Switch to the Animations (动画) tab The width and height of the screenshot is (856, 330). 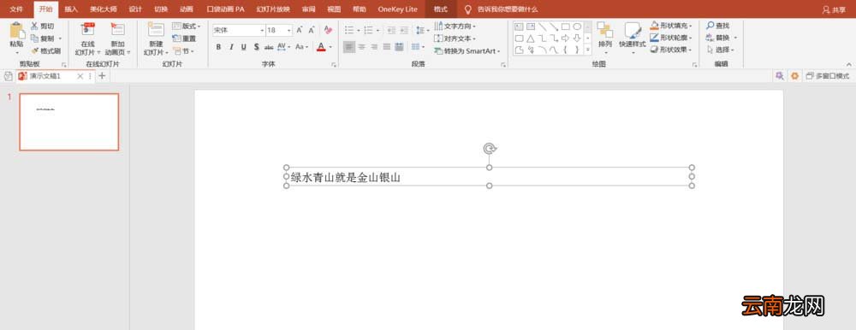point(186,9)
